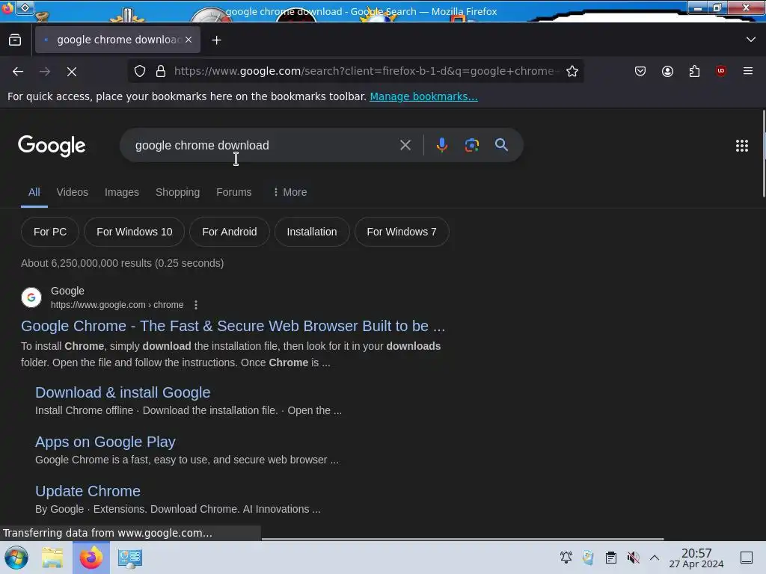Apply the For PC filter chip
This screenshot has width=766, height=574.
coord(50,232)
